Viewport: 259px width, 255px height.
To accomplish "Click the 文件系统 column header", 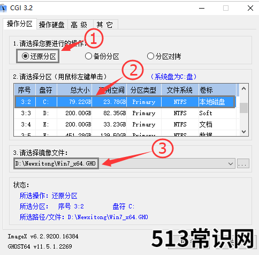I will [180, 90].
